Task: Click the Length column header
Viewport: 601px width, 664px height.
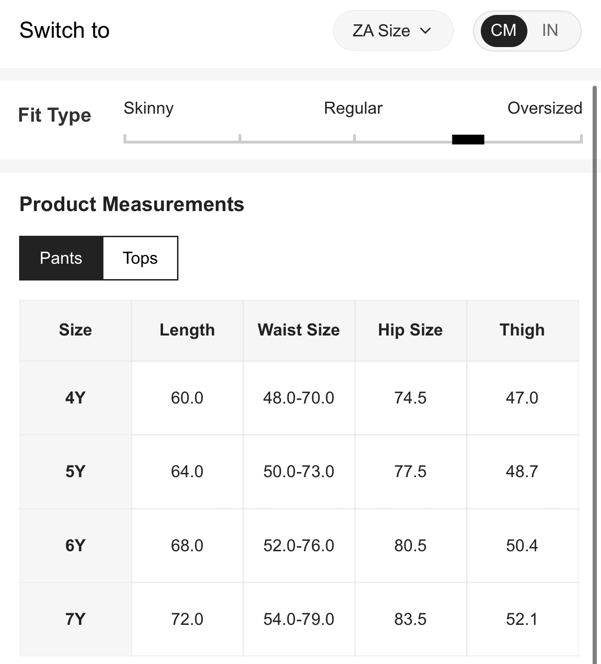Action: pyautogui.click(x=187, y=330)
